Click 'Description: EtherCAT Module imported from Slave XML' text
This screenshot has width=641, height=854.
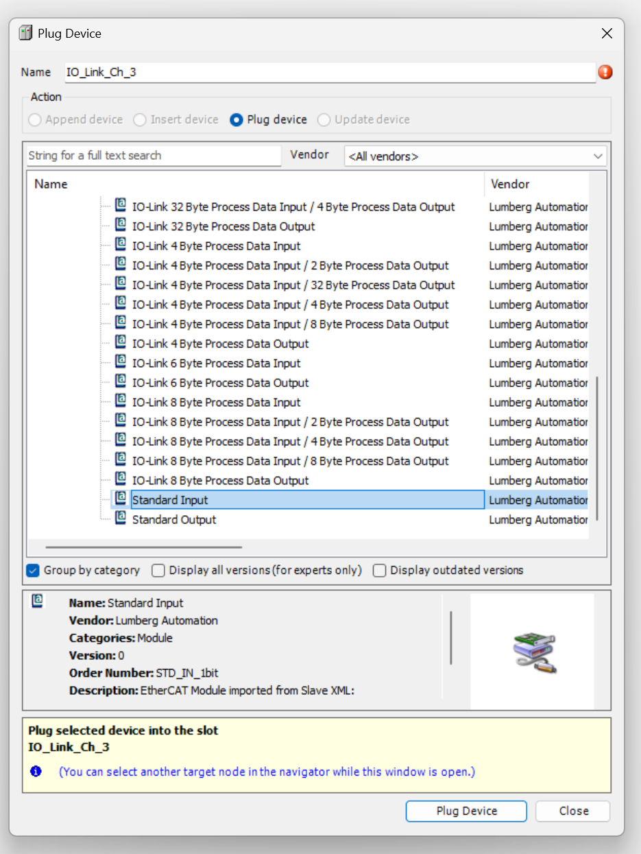click(211, 691)
